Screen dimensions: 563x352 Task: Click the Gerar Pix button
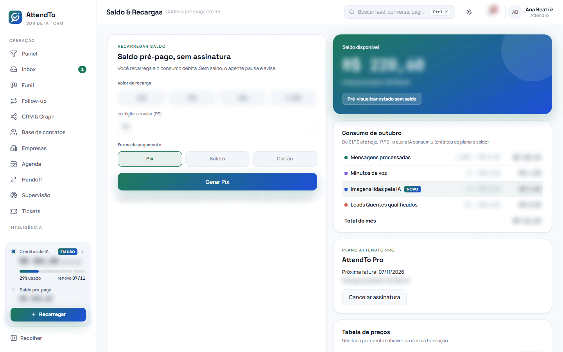tap(217, 182)
